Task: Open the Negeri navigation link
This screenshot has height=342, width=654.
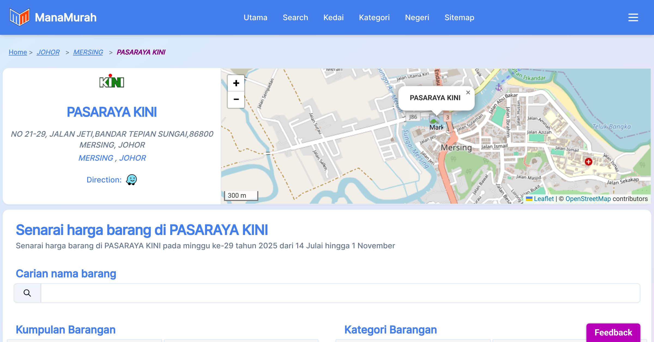Action: (417, 17)
